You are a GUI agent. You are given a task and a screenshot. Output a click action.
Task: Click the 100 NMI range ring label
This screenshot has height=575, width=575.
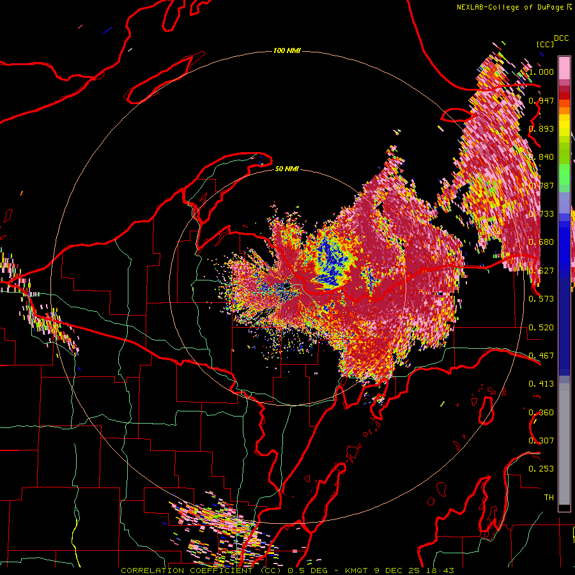click(287, 50)
